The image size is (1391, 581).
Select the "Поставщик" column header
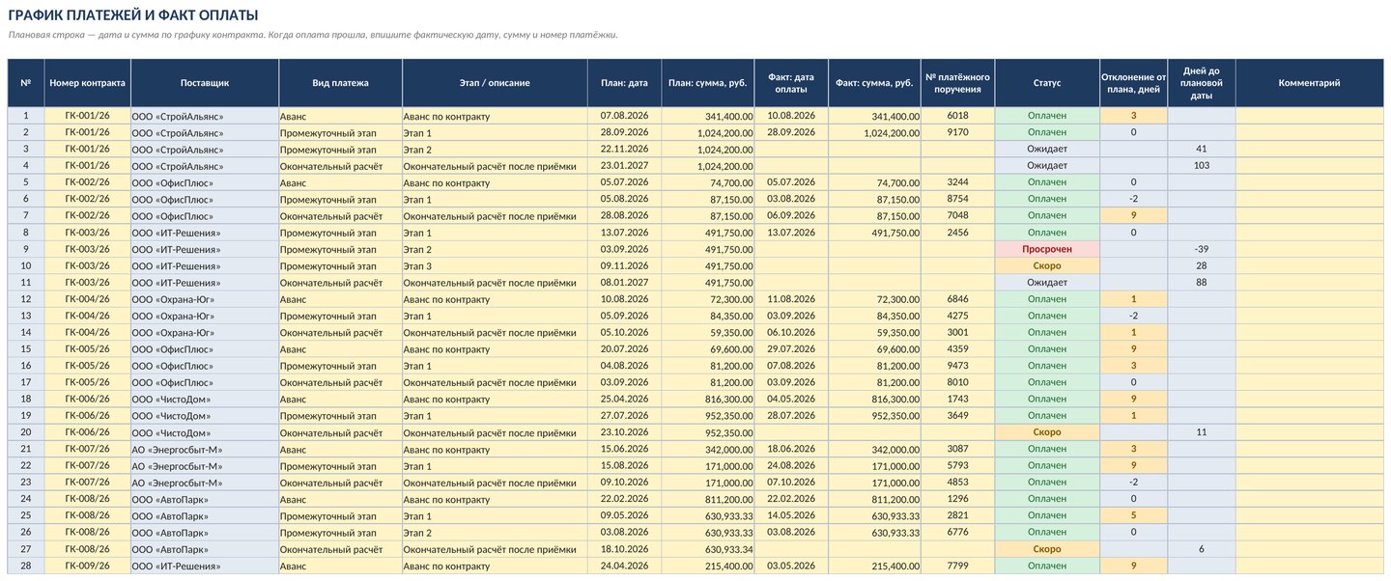point(205,83)
